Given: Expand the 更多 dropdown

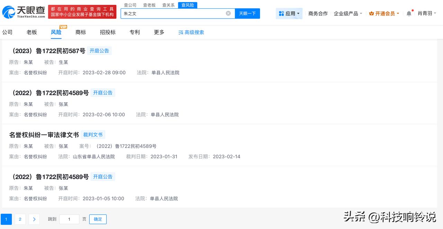Looking at the screenshot, I should click(159, 32).
